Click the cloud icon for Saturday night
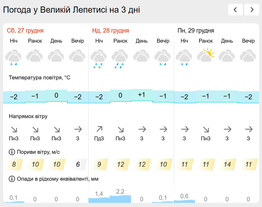The image size is (262, 207). pyautogui.click(x=13, y=57)
